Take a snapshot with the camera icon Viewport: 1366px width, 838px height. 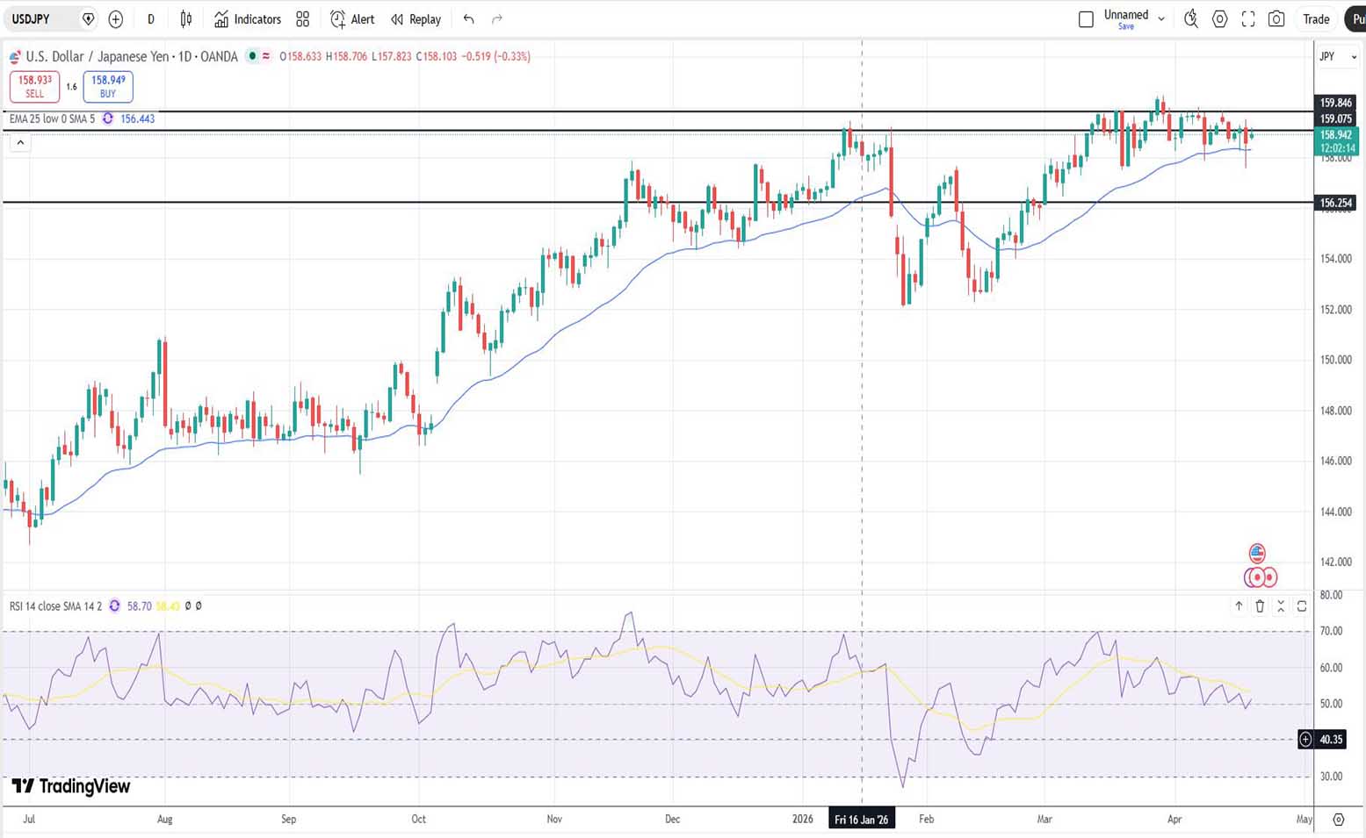[1276, 19]
